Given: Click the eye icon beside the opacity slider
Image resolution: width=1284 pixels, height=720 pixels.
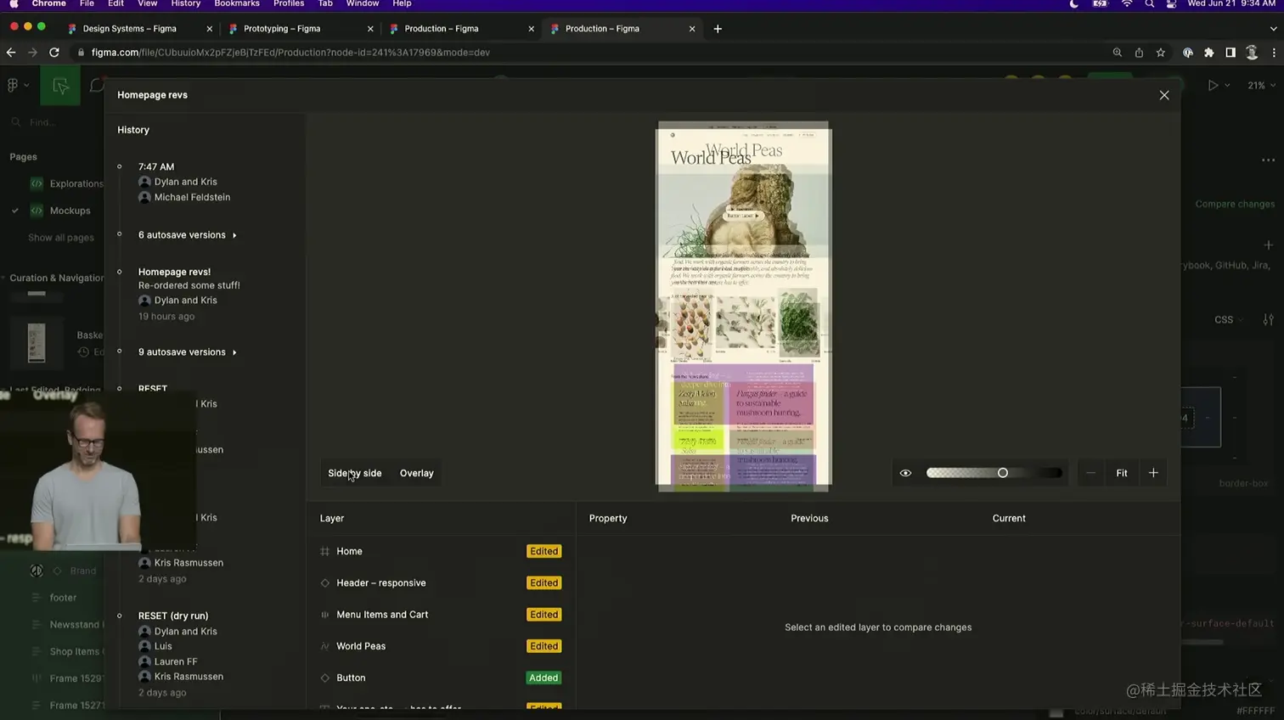Looking at the screenshot, I should pyautogui.click(x=905, y=473).
